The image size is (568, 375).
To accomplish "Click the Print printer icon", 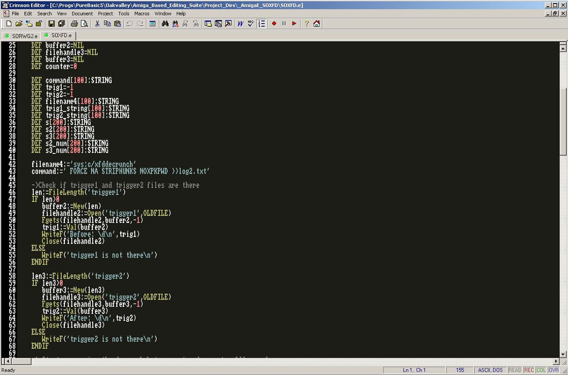I will tap(74, 24).
